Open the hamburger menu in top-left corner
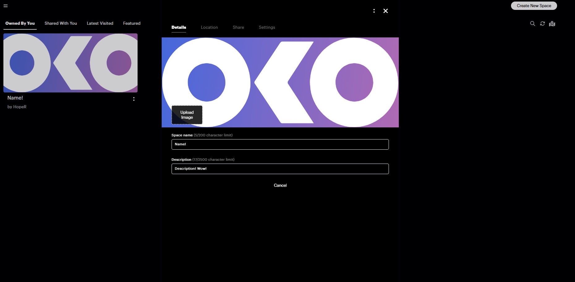575x282 pixels. pyautogui.click(x=6, y=6)
